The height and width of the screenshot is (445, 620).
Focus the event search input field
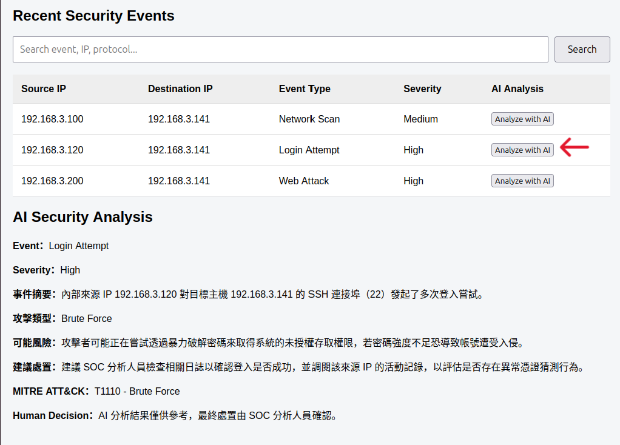pos(280,49)
